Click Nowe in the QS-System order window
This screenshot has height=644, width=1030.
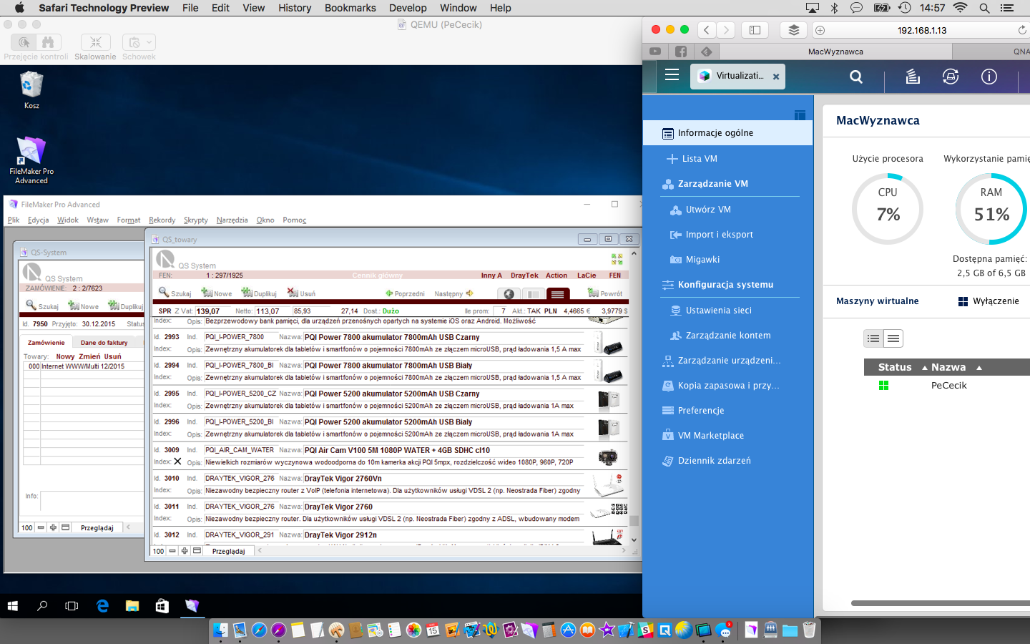83,306
